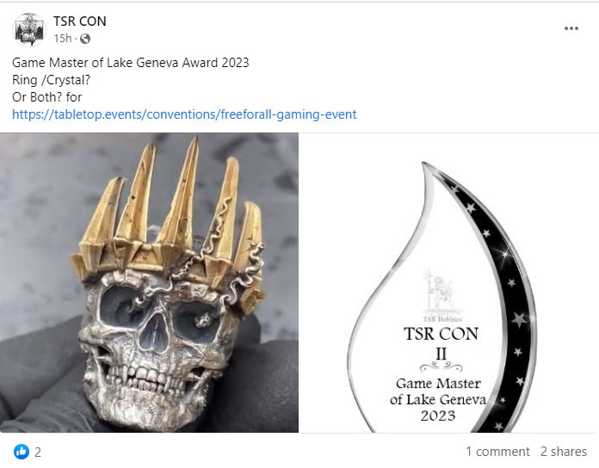Screen dimensions: 599x468
Task: Click the skull's teeth in the ring photo
Action: pos(151,376)
